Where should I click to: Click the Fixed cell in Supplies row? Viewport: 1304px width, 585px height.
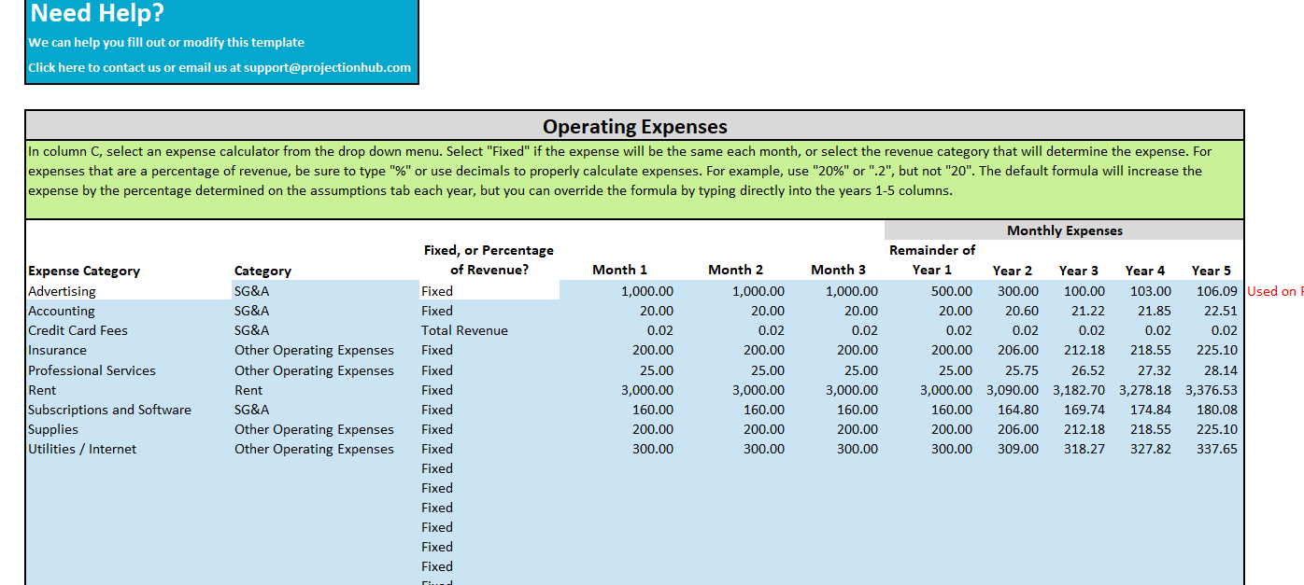[x=489, y=429]
